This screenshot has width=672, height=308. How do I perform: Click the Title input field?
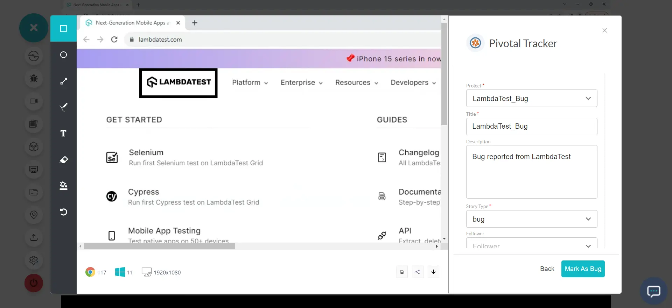point(532,126)
